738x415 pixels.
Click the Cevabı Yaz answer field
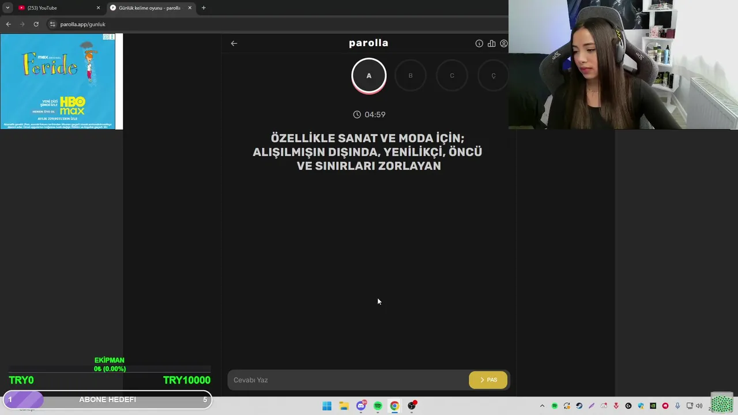click(x=348, y=380)
